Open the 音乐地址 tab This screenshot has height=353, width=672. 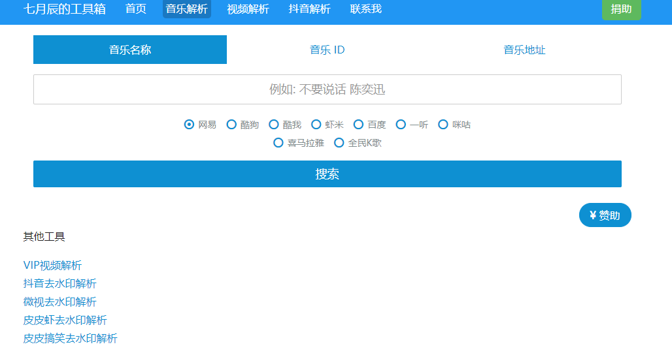[524, 50]
